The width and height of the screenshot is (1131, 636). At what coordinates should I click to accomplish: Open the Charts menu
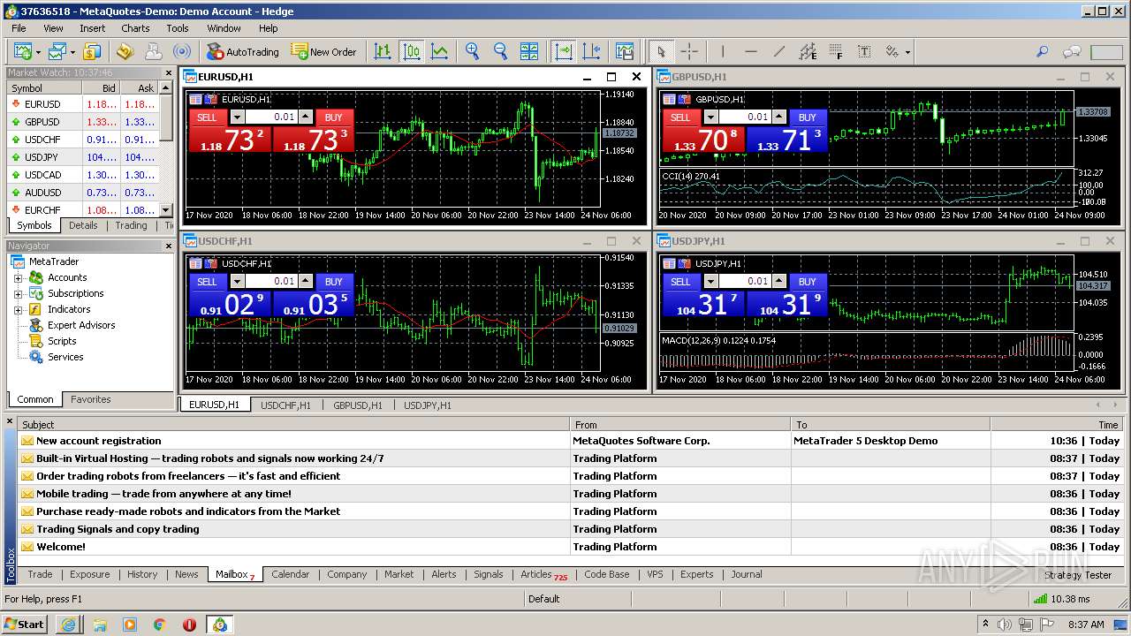tap(135, 28)
